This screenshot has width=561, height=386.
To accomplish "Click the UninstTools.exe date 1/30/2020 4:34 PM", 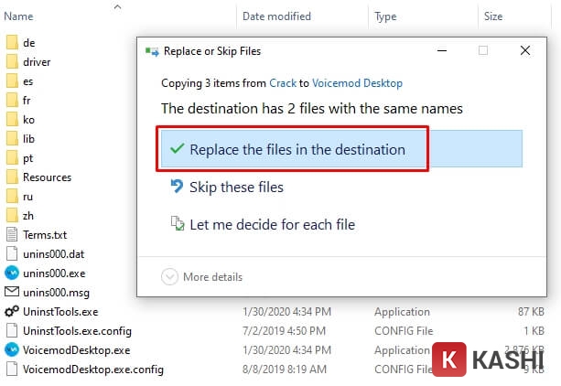I will [286, 312].
